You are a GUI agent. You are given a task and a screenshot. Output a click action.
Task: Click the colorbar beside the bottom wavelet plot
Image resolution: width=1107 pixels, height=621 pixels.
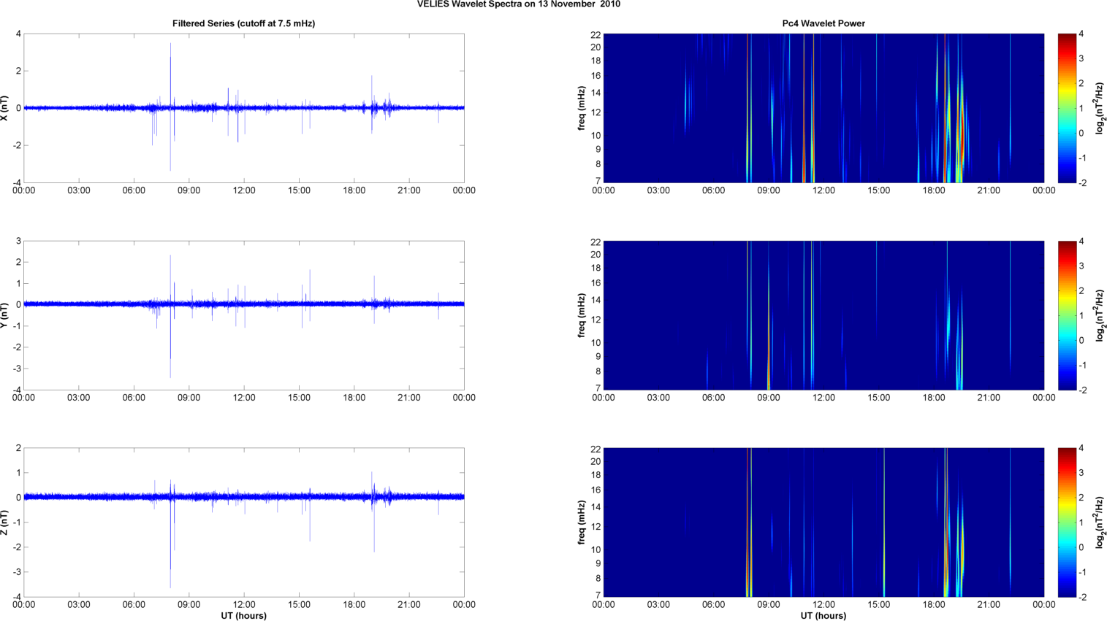click(1067, 522)
